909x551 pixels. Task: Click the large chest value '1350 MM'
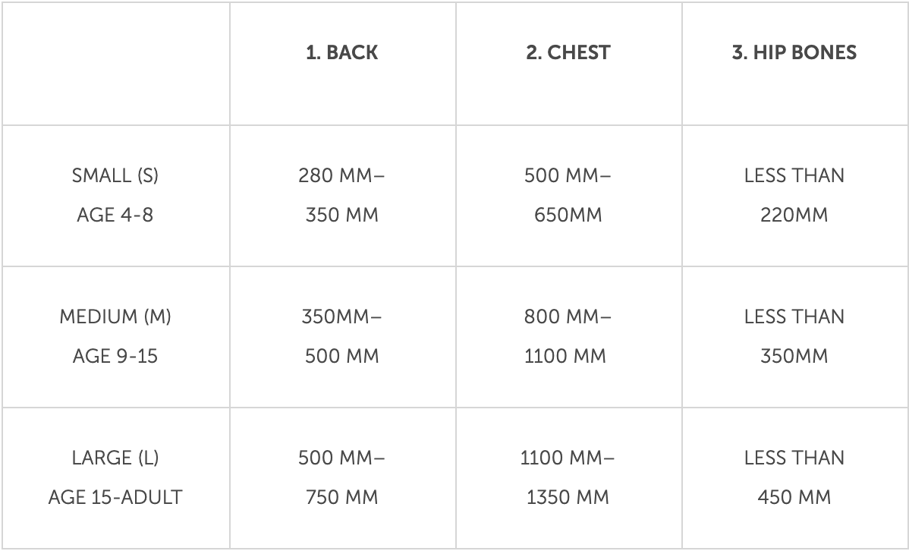pos(568,497)
